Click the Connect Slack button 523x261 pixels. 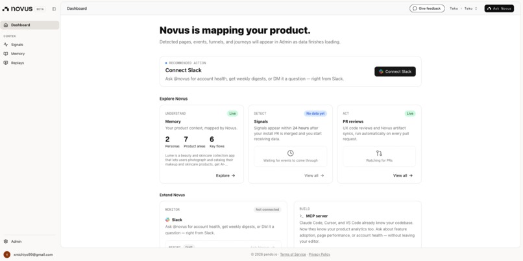(x=395, y=71)
